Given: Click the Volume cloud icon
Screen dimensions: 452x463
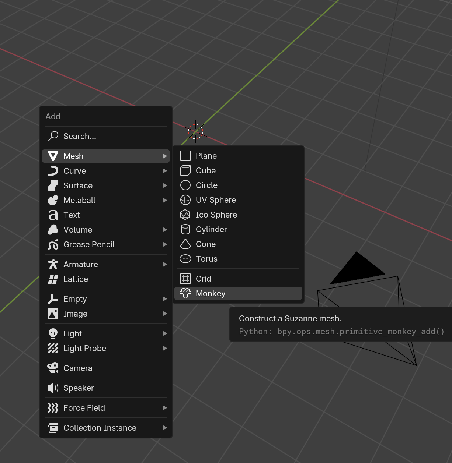Looking at the screenshot, I should [53, 230].
